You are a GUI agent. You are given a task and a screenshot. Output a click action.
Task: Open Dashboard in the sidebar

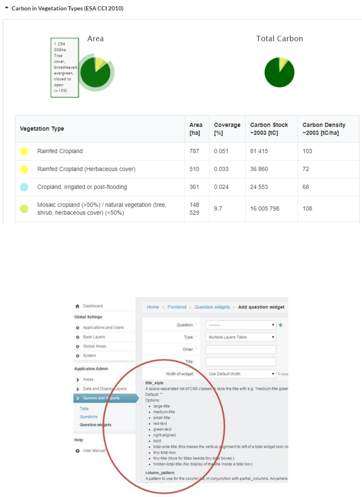(93, 306)
